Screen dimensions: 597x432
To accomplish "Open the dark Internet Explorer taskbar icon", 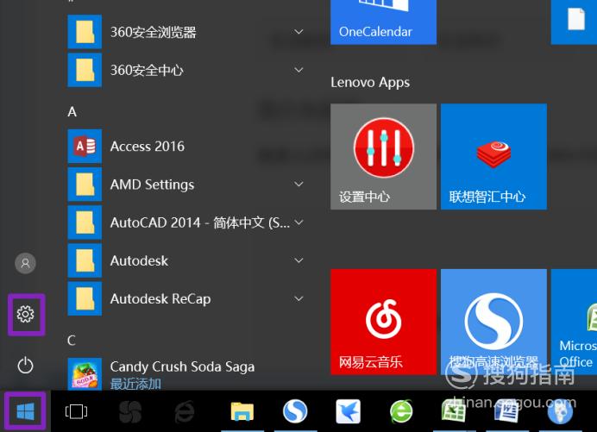I will click(185, 412).
